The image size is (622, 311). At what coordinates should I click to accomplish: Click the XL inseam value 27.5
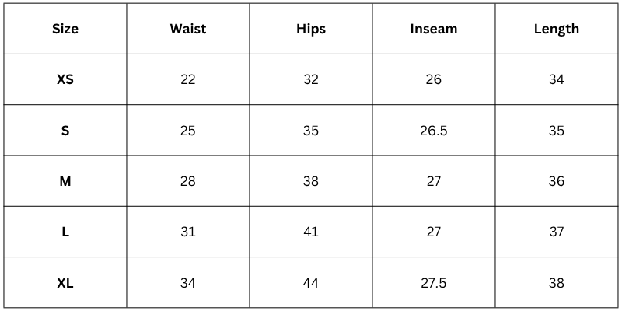[x=434, y=283]
